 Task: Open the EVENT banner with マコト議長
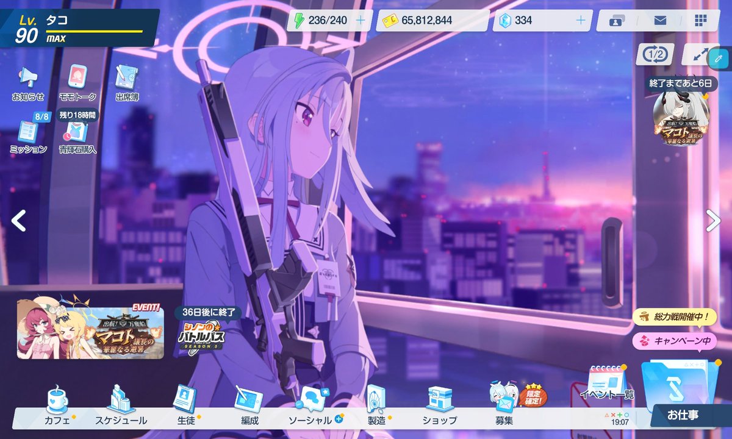tap(90, 329)
